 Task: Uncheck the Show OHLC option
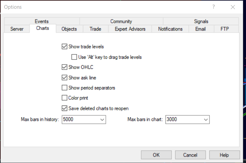click(x=65, y=67)
